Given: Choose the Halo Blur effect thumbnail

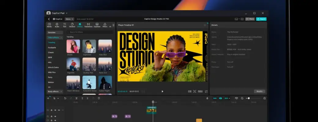Looking at the screenshot, I should (105, 46).
